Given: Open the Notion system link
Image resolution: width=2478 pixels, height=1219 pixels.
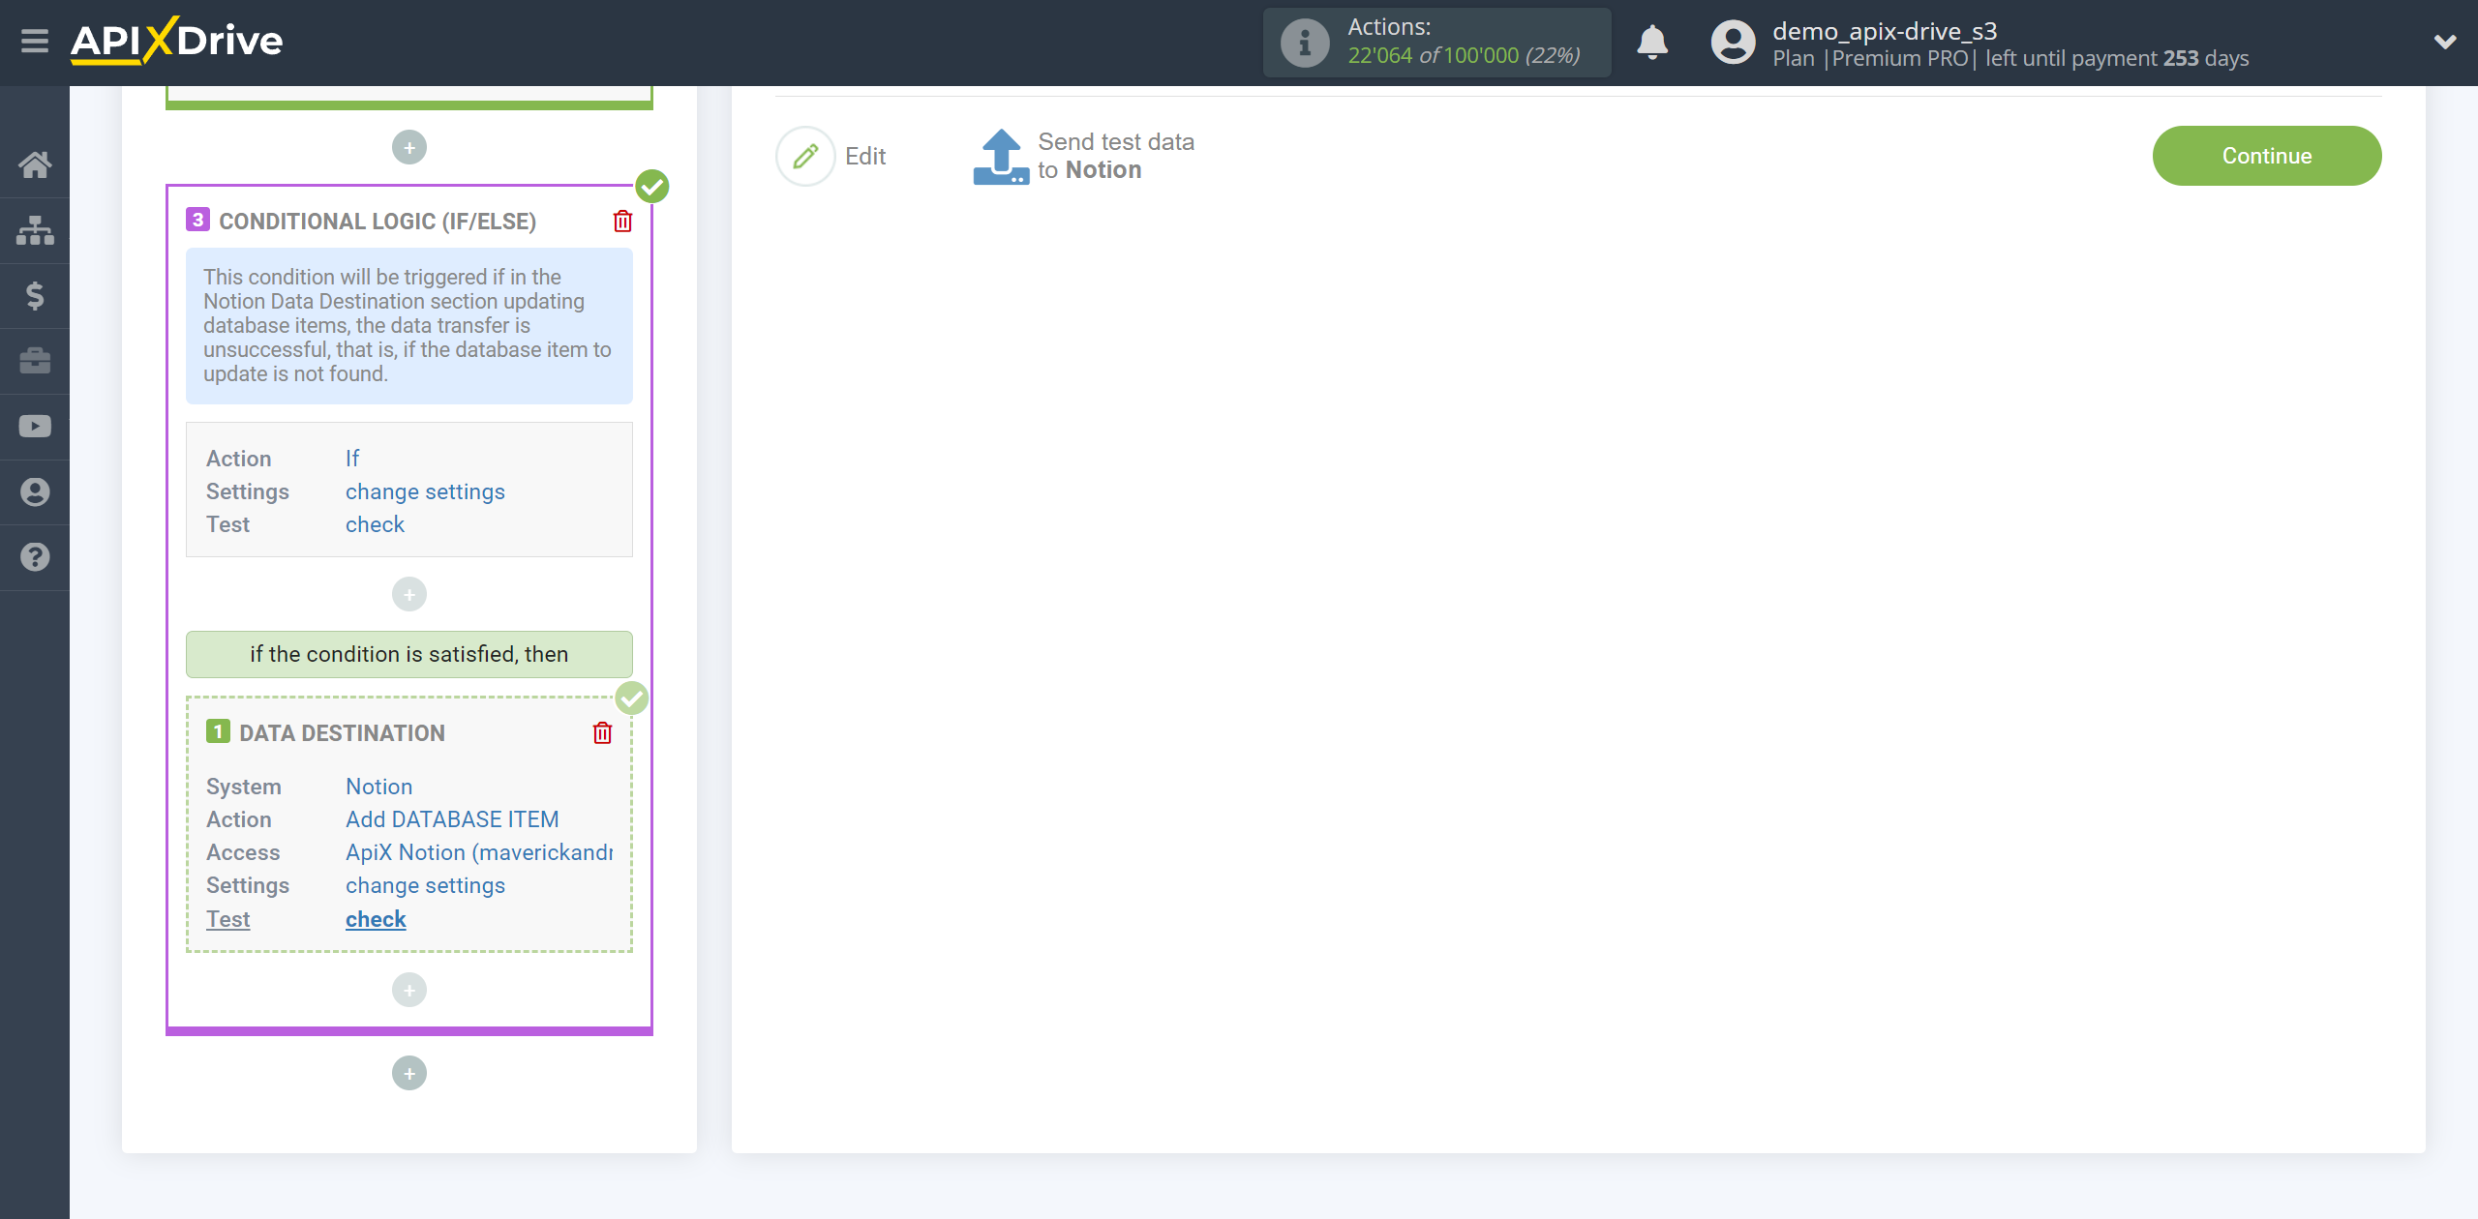Looking at the screenshot, I should [378, 787].
